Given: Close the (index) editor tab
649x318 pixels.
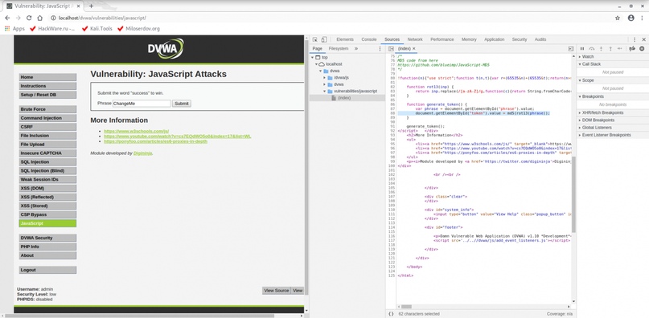Looking at the screenshot, I should click(x=414, y=48).
